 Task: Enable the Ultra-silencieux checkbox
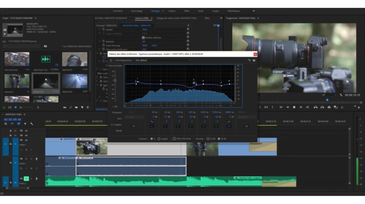(174, 139)
